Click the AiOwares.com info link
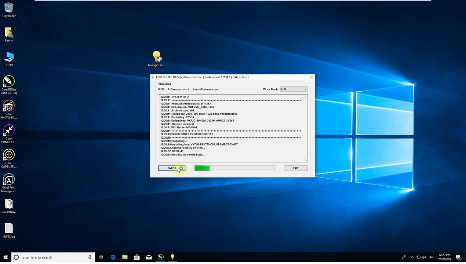Screen dimensions: 466x264 [x=178, y=89]
